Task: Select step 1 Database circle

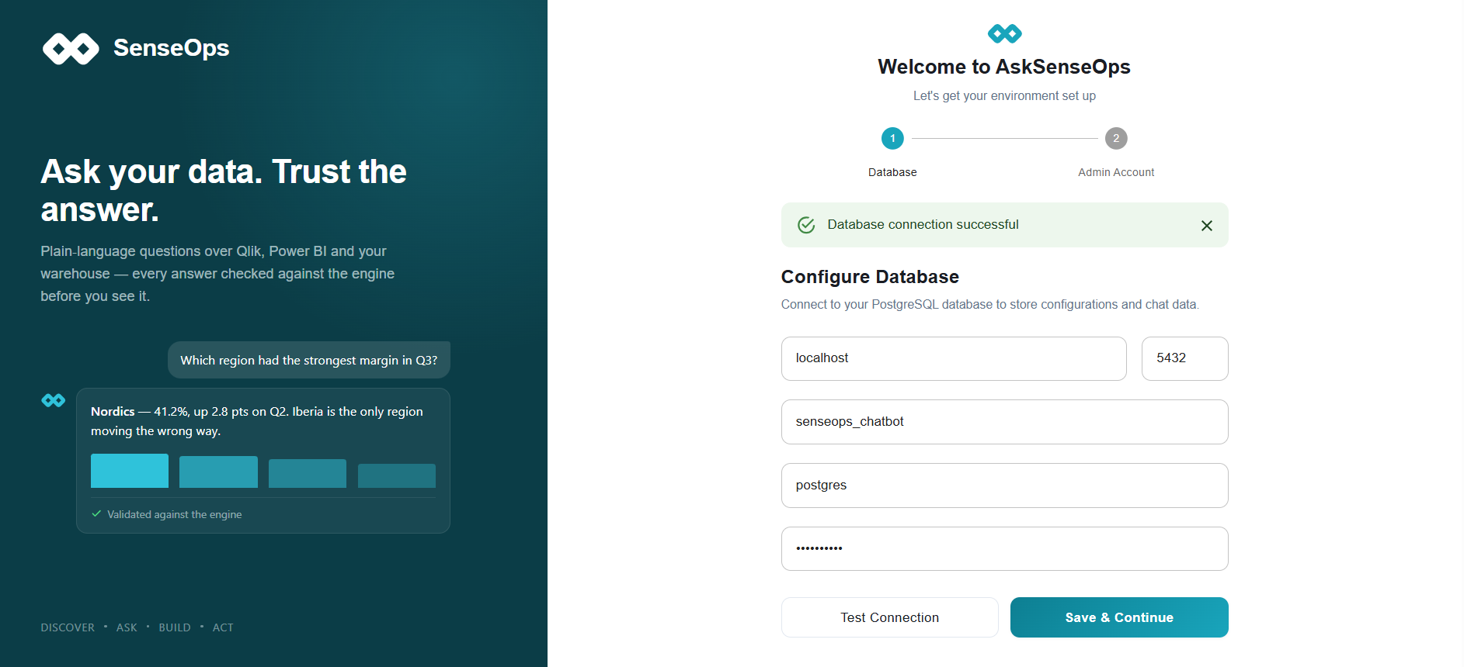Action: point(892,138)
